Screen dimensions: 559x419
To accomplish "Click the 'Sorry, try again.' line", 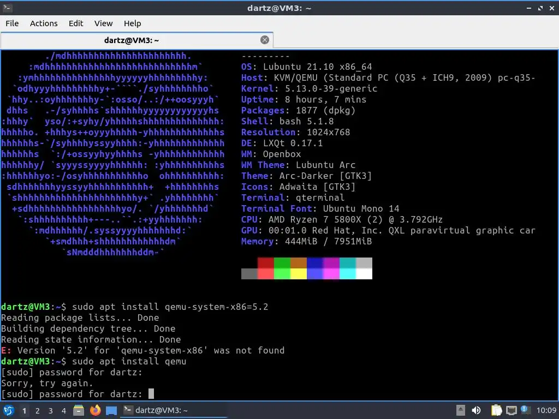I will [x=47, y=384].
